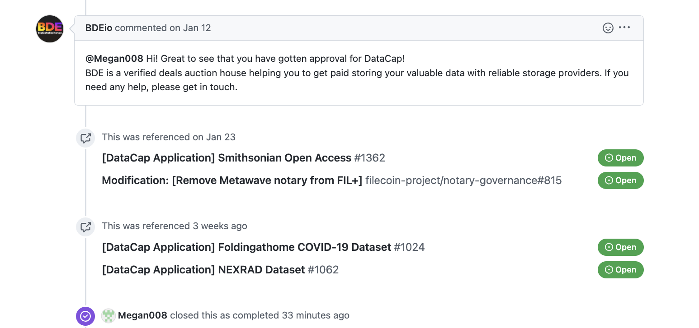Click the BDEio profile avatar
This screenshot has height=328, width=699.
pyautogui.click(x=49, y=28)
